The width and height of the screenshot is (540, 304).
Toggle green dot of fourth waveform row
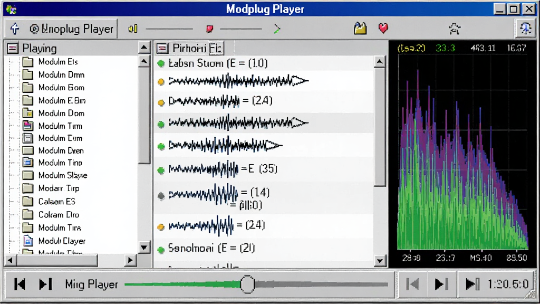tap(161, 147)
